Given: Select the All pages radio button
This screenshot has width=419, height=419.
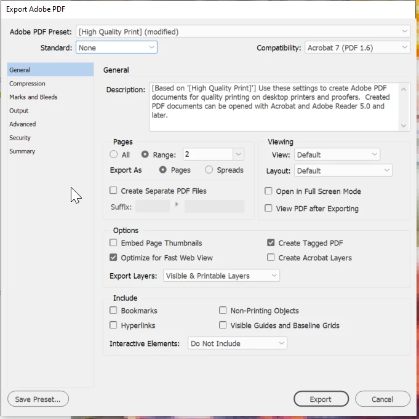Looking at the screenshot, I should [x=114, y=154].
